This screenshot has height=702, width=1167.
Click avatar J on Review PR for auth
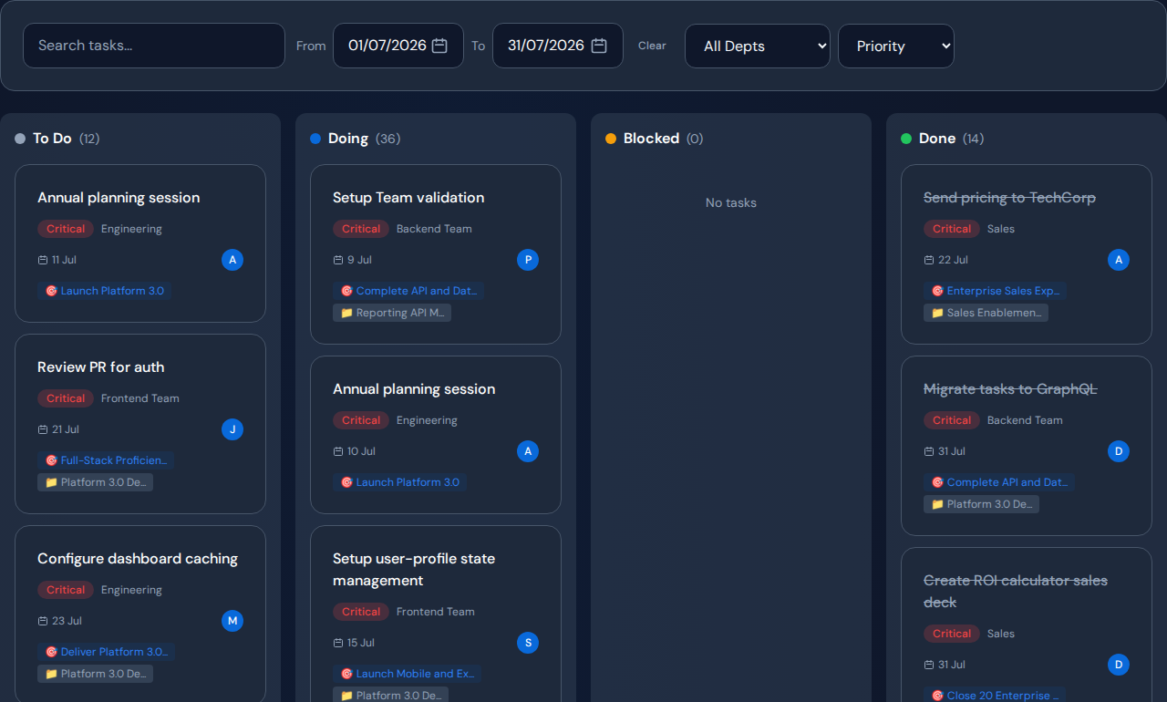[x=232, y=429]
